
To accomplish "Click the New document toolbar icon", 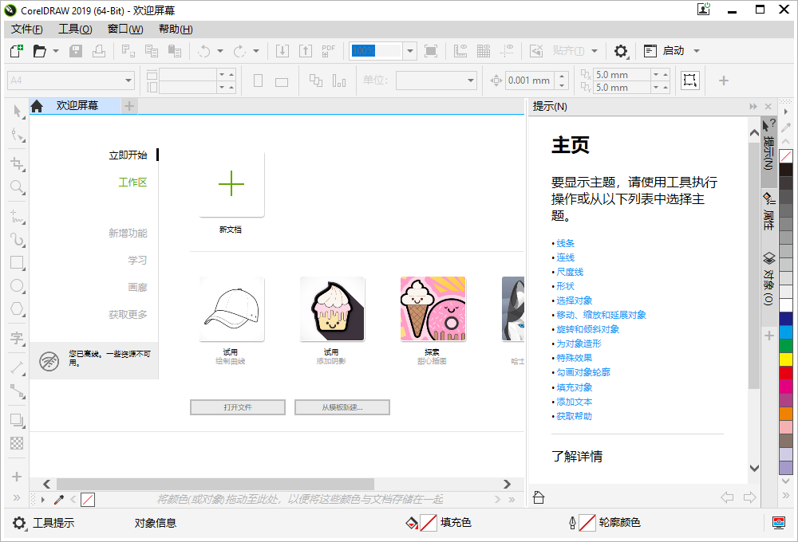I will [17, 51].
